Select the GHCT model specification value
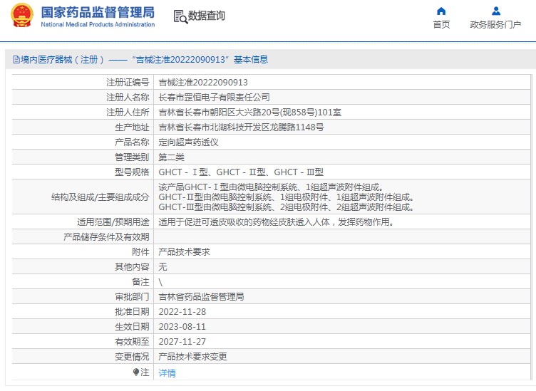This screenshot has width=536, height=391. [241, 172]
